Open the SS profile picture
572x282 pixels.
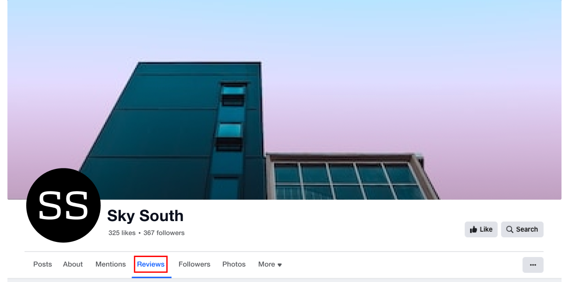tap(64, 205)
